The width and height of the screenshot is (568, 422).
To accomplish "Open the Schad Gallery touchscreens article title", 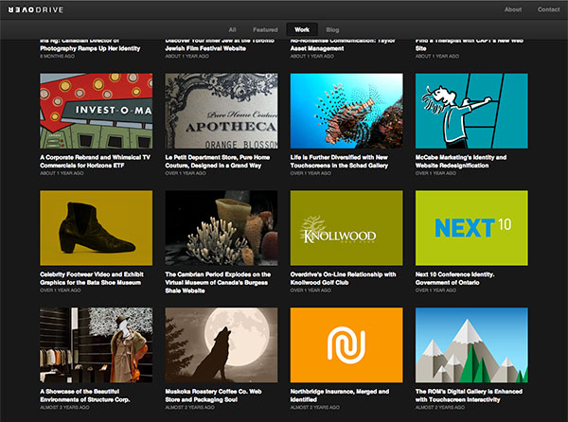I will [x=339, y=162].
